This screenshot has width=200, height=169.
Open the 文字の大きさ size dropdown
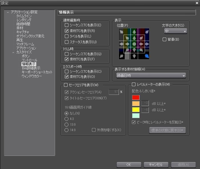coord(175,31)
